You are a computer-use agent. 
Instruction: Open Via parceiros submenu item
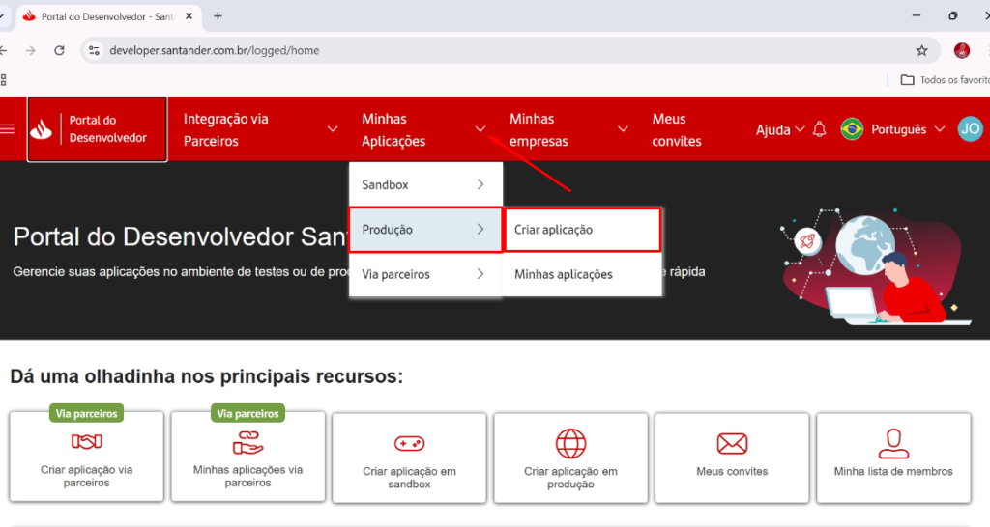[x=425, y=274]
